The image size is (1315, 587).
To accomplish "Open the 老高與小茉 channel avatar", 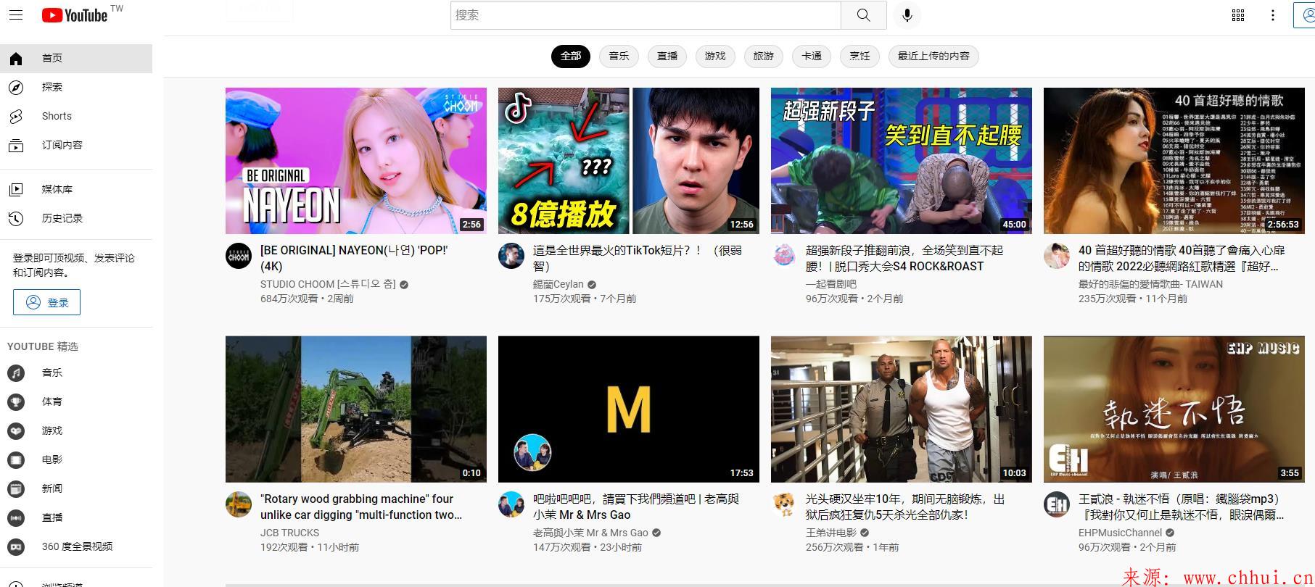I will 511,504.
